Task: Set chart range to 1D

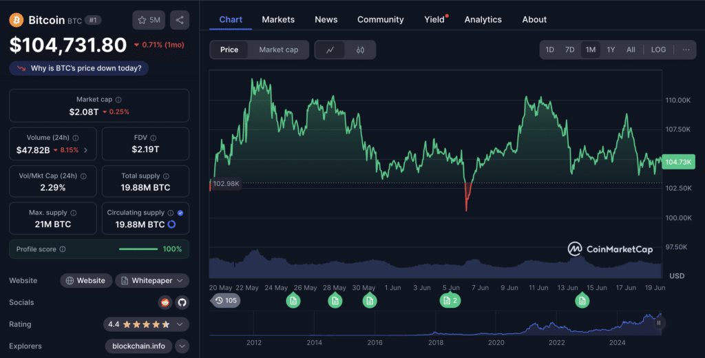Action: [x=549, y=50]
